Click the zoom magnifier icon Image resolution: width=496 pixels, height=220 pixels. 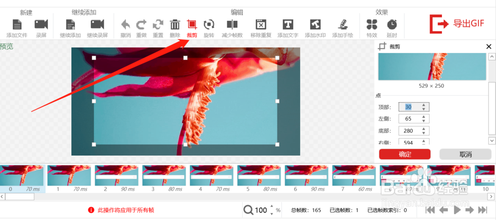(248, 210)
